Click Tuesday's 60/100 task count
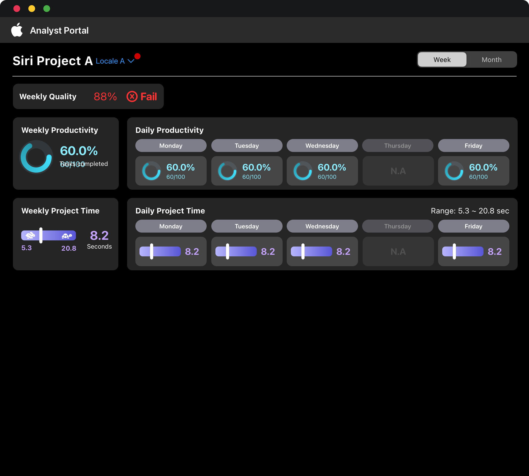The image size is (529, 476). [x=252, y=177]
